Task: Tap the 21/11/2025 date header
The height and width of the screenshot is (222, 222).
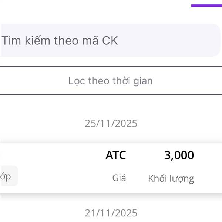Action: pos(111,213)
